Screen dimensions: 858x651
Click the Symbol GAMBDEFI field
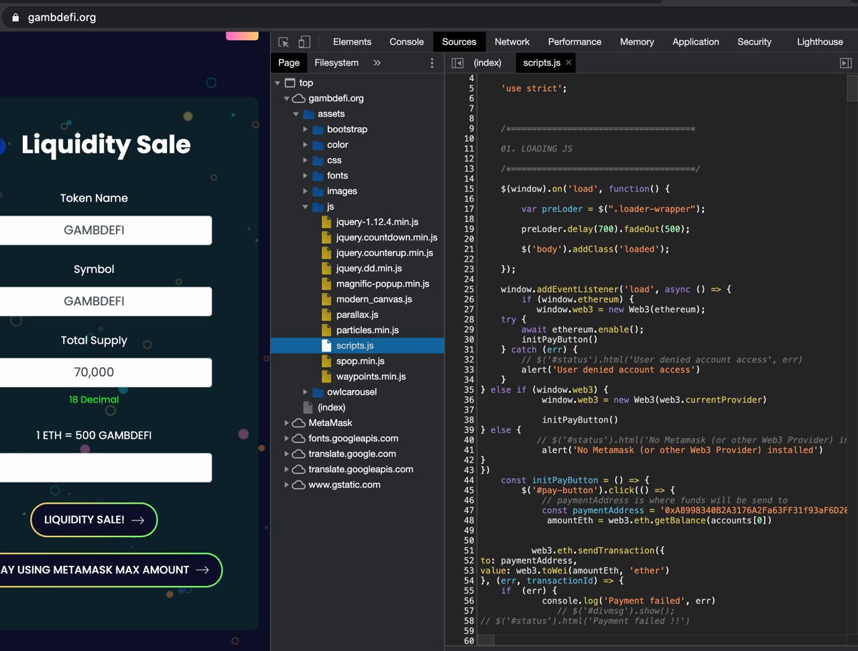[105, 301]
